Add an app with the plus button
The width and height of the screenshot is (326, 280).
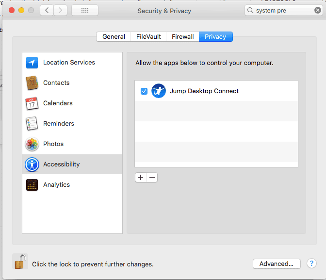(141, 178)
